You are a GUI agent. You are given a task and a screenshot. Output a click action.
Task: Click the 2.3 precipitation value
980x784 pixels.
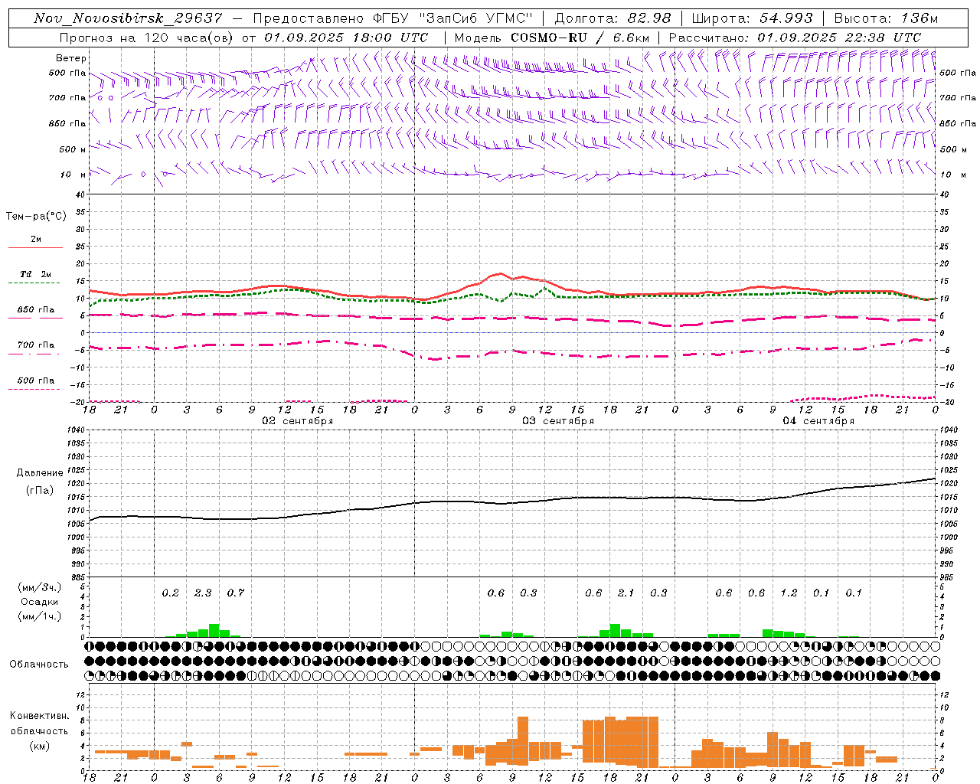point(203,593)
